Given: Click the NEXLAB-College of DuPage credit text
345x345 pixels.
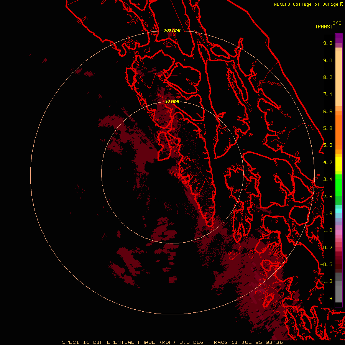Looking at the screenshot, I should coord(306,4).
